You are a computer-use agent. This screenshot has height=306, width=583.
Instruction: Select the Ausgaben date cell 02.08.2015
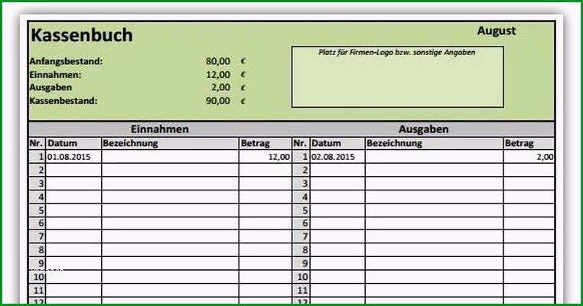coord(337,157)
